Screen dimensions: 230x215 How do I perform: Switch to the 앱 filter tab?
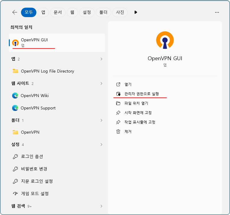click(43, 12)
